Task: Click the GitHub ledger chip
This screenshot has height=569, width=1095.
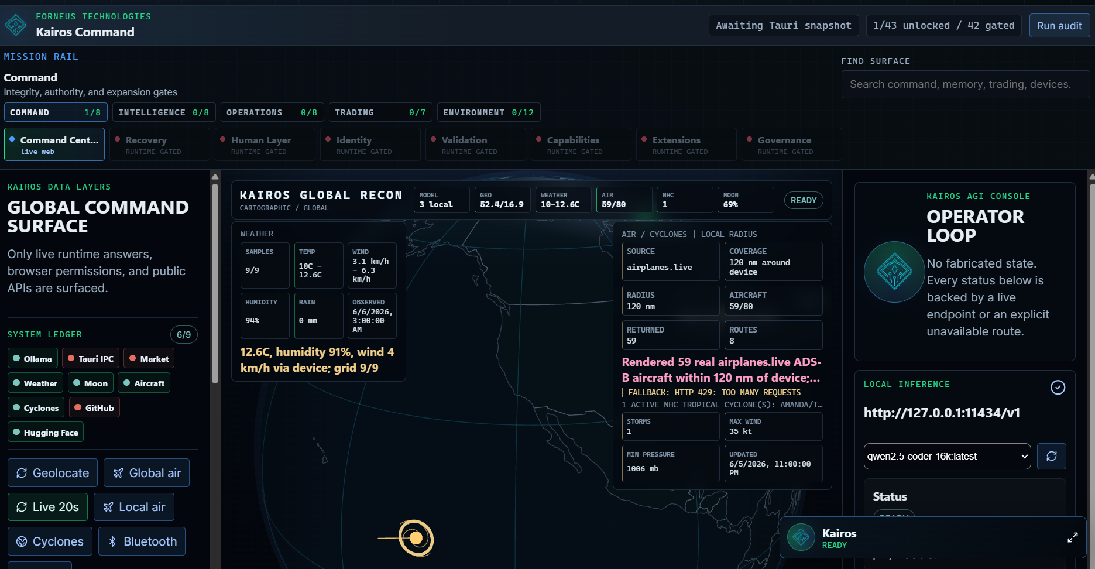Action: 94,408
